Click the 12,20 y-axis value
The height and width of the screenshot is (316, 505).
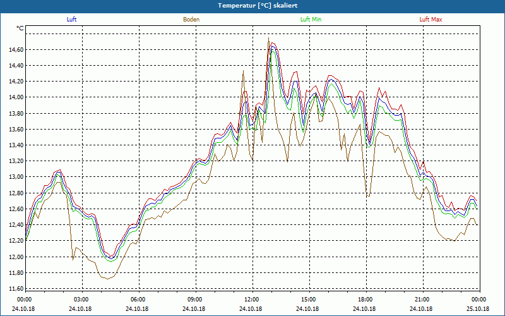pyautogui.click(x=15, y=241)
